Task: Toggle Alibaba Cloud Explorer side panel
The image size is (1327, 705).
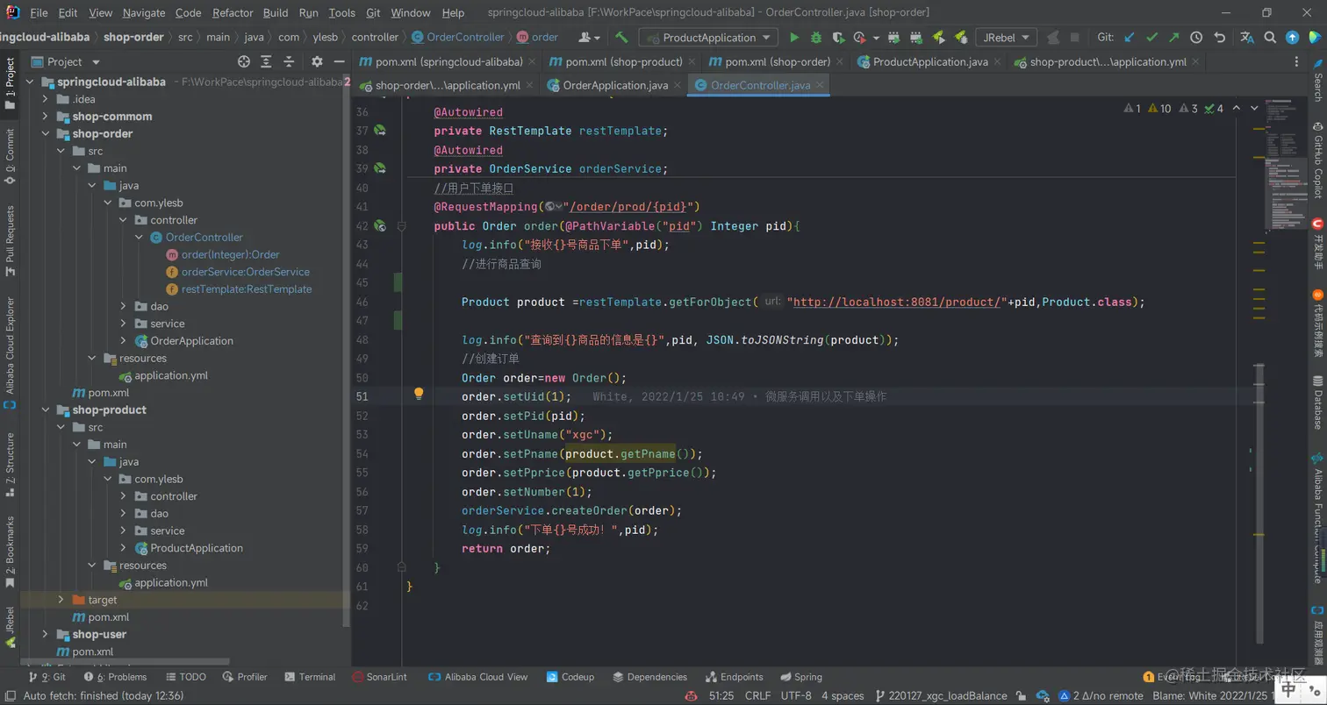Action: [x=10, y=352]
